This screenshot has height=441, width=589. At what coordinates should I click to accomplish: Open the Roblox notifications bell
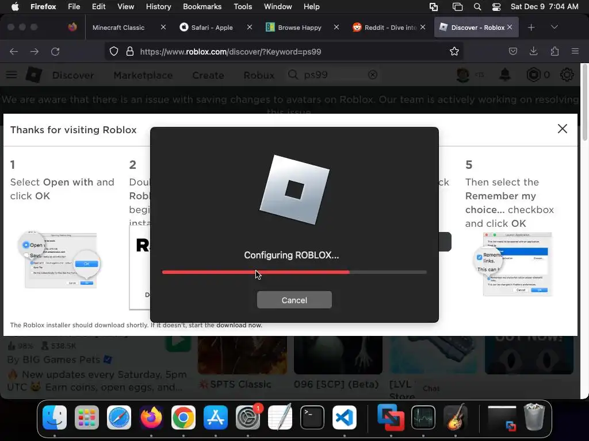505,75
